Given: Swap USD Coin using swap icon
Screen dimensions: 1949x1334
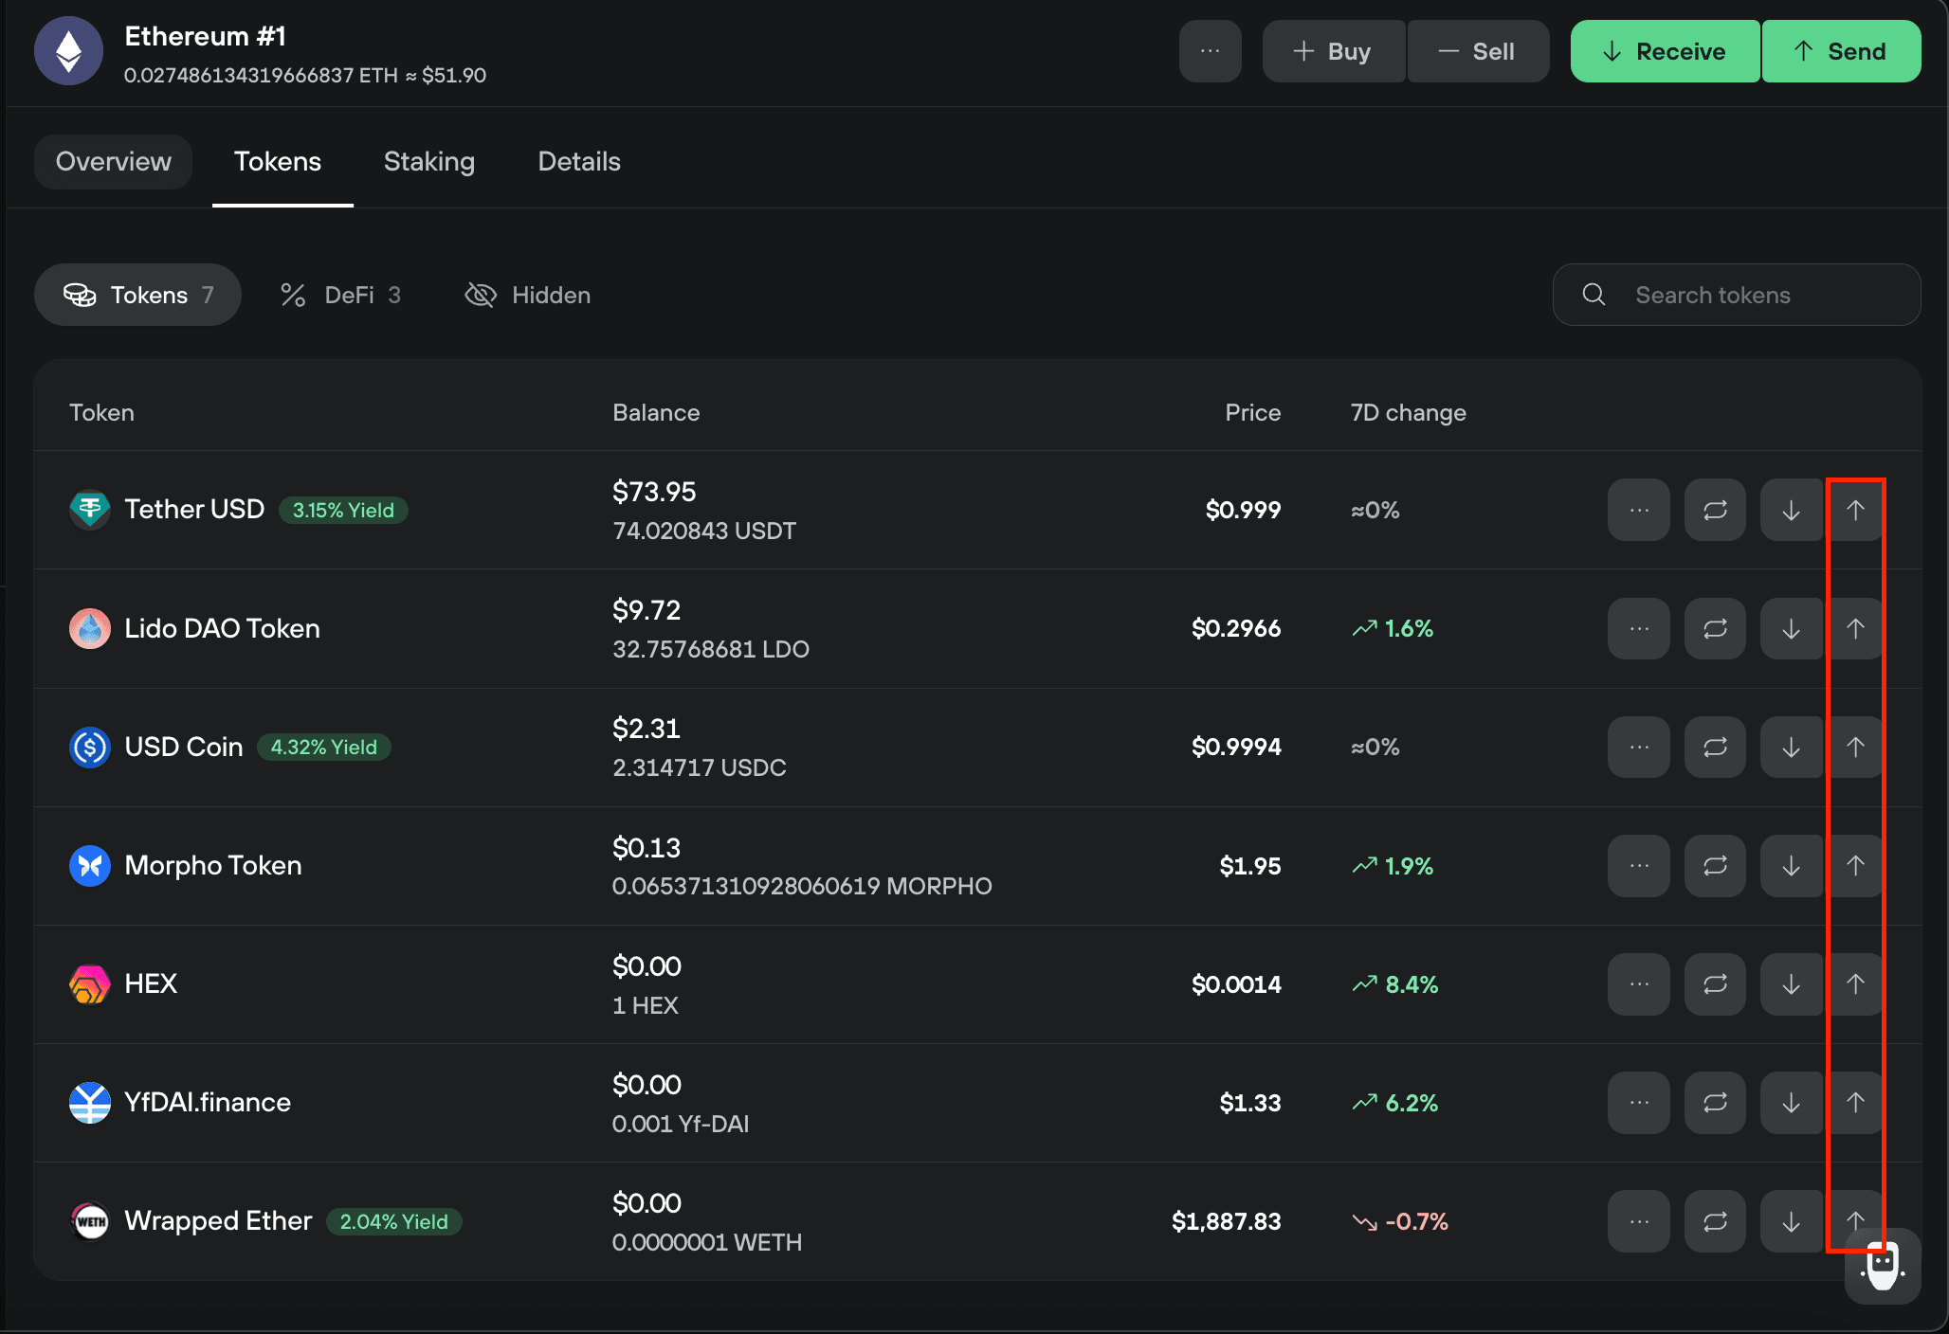Looking at the screenshot, I should point(1715,747).
